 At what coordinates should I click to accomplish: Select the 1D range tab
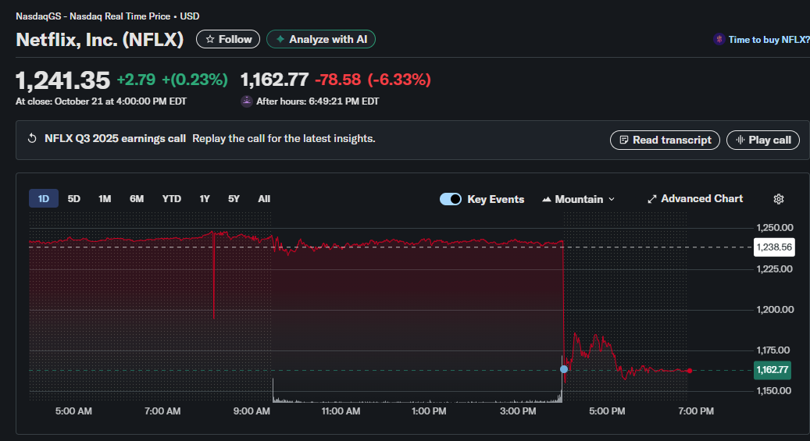coord(44,199)
